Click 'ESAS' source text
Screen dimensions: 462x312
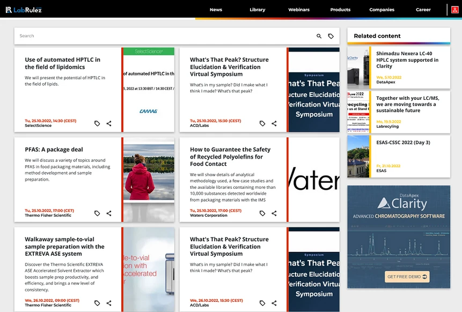(x=381, y=170)
